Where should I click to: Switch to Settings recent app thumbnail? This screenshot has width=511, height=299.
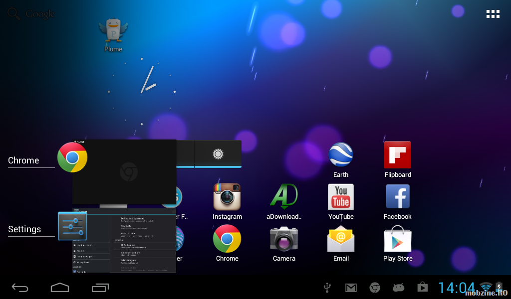coord(125,241)
